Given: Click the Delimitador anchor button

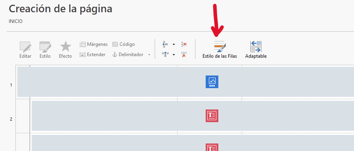Looking at the screenshot, I should click(128, 55).
